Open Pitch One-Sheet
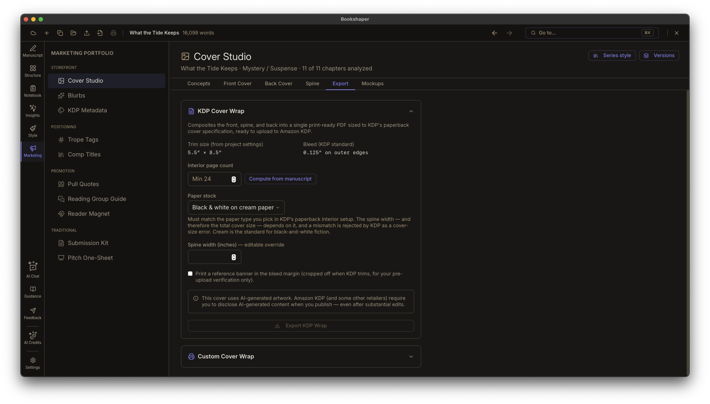710x404 pixels. 106,258
